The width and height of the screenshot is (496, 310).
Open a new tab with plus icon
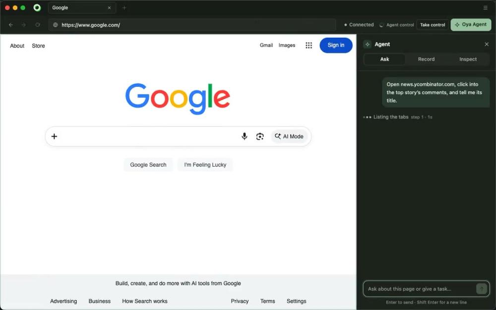(124, 7)
